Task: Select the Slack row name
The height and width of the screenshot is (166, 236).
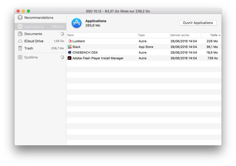Action: click(76, 47)
